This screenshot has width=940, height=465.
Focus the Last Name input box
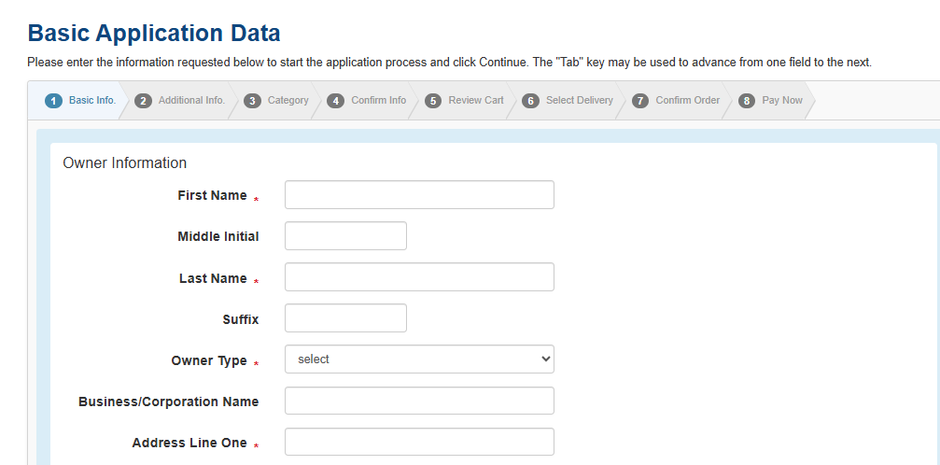[x=419, y=277]
